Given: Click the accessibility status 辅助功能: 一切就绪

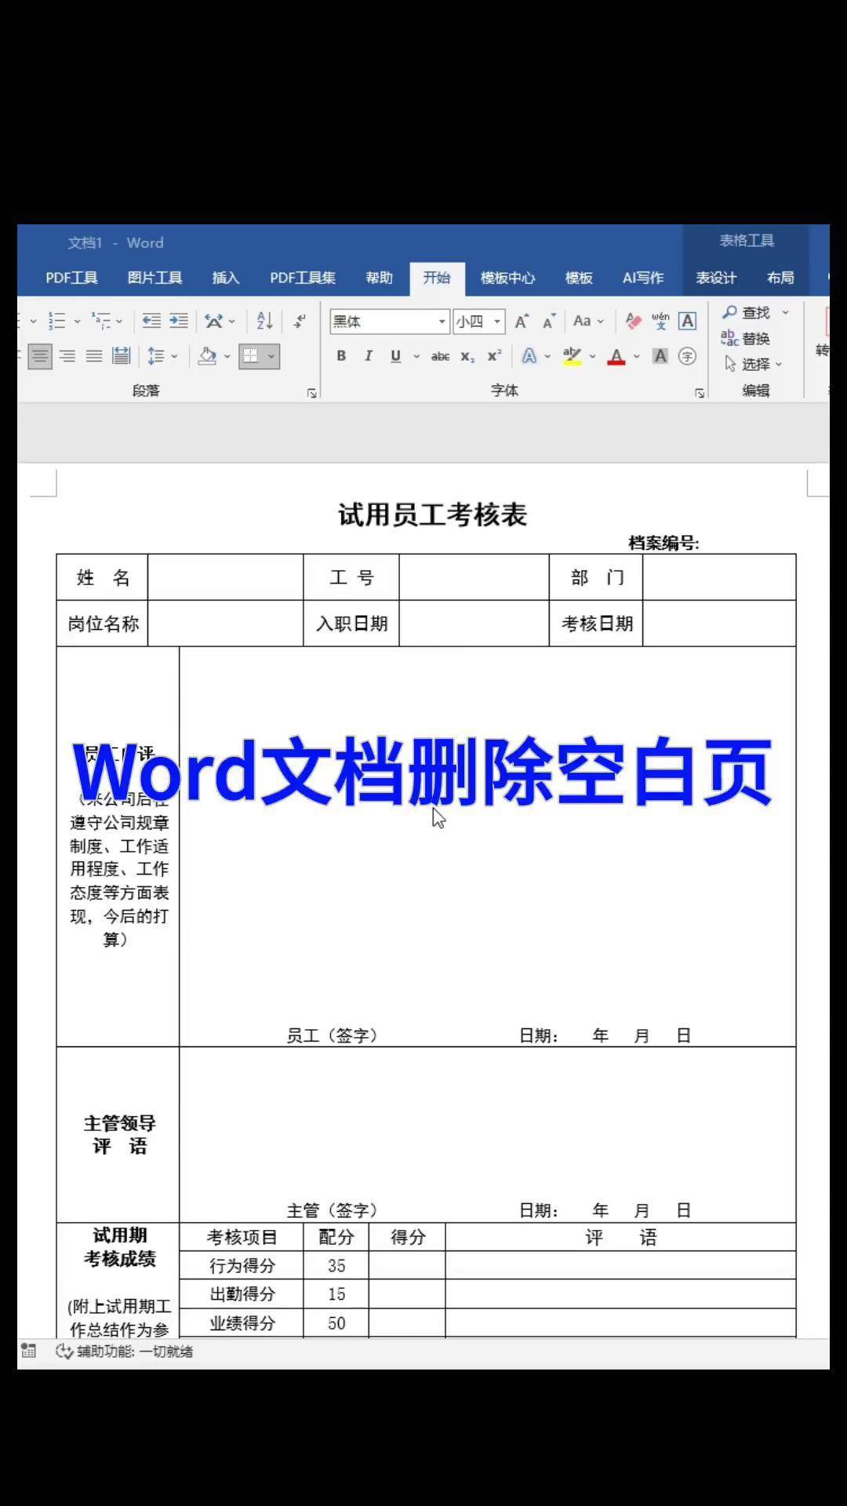Looking at the screenshot, I should tap(125, 1351).
